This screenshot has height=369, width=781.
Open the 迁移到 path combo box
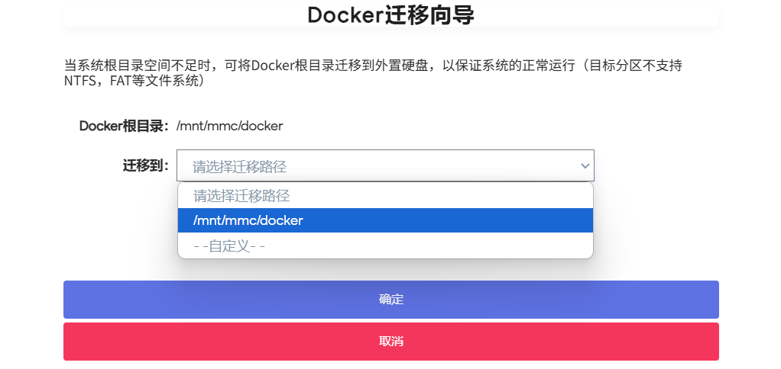[384, 165]
